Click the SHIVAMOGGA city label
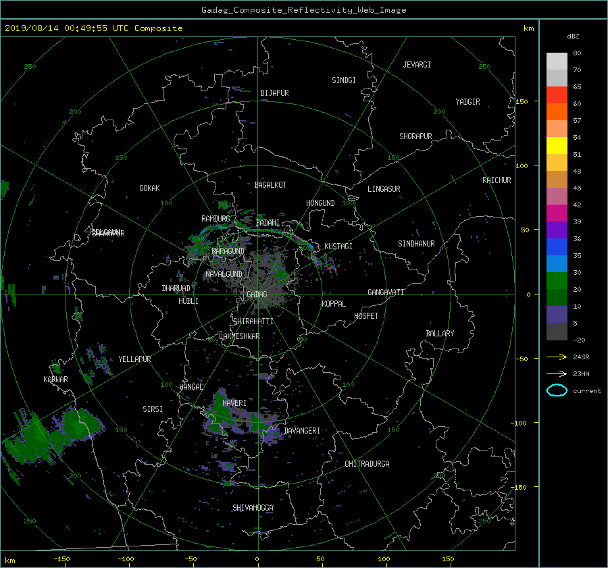608x568 pixels. pos(253,508)
